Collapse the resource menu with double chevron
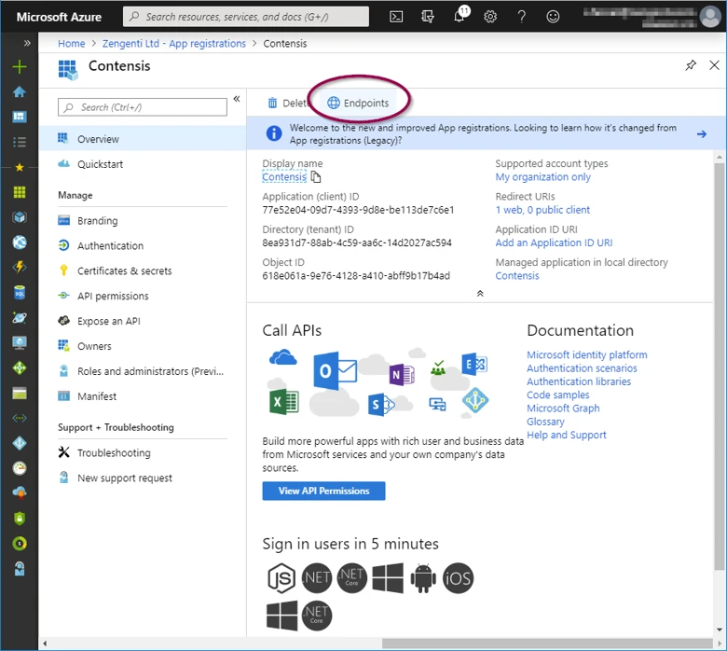Image resolution: width=727 pixels, height=651 pixels. pyautogui.click(x=237, y=99)
